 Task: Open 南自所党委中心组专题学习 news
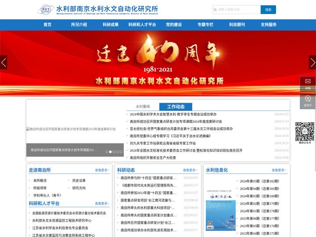click(x=170, y=136)
